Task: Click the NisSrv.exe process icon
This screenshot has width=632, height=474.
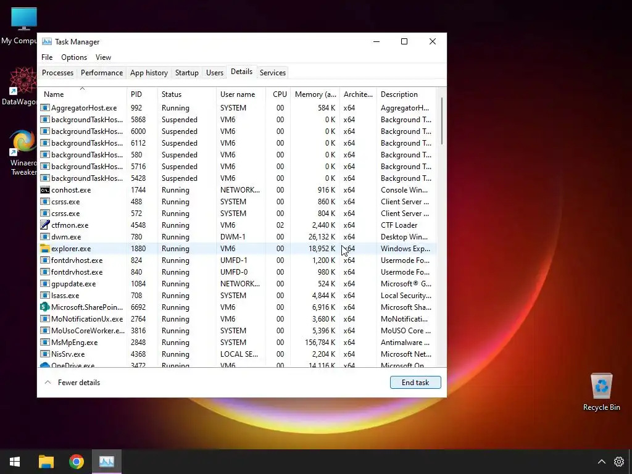Action: [x=44, y=354]
